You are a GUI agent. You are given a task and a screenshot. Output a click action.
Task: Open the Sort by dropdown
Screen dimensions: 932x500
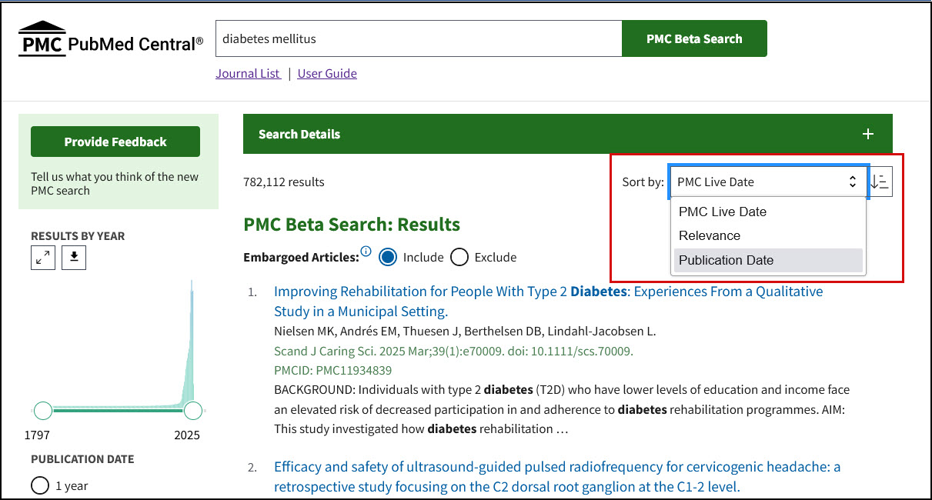coord(768,182)
